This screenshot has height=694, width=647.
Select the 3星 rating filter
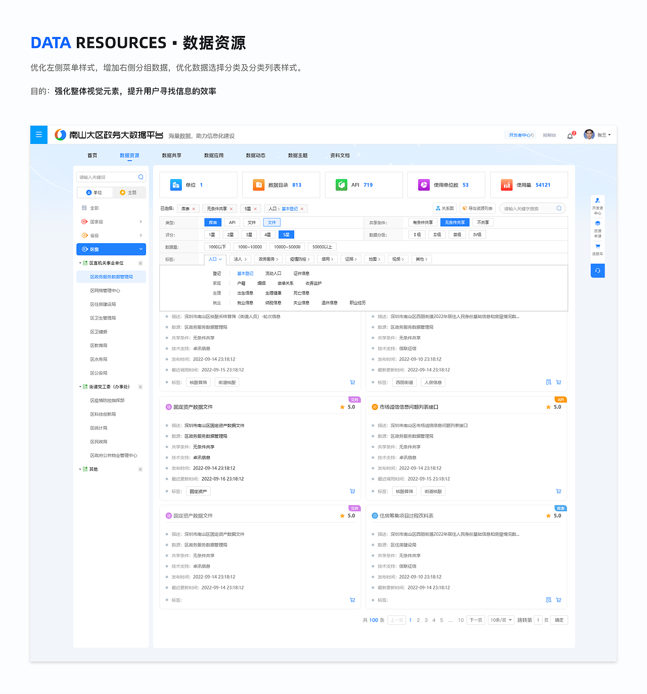249,235
